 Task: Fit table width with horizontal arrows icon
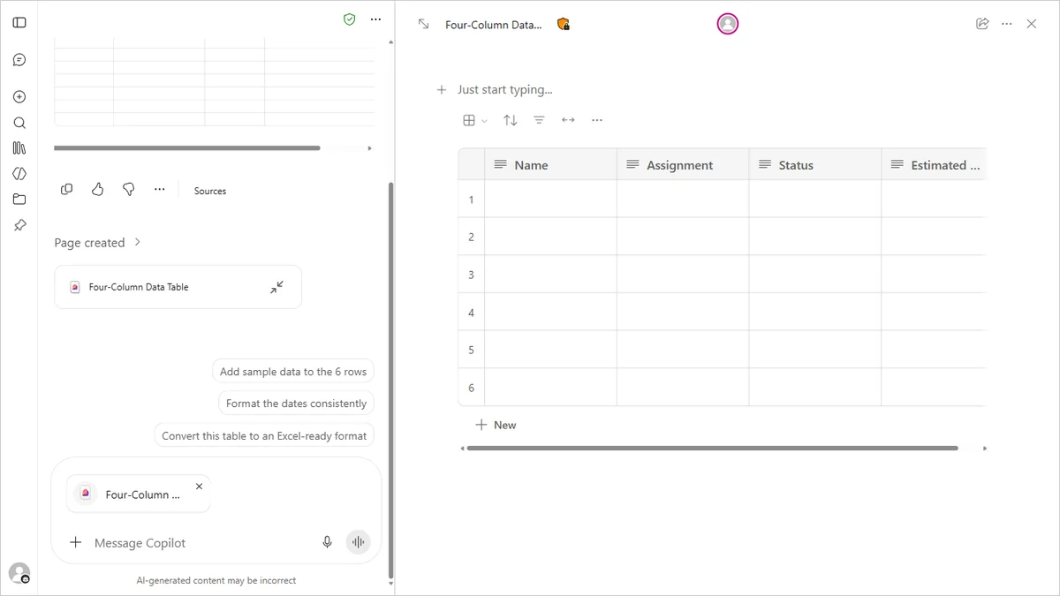(x=568, y=120)
